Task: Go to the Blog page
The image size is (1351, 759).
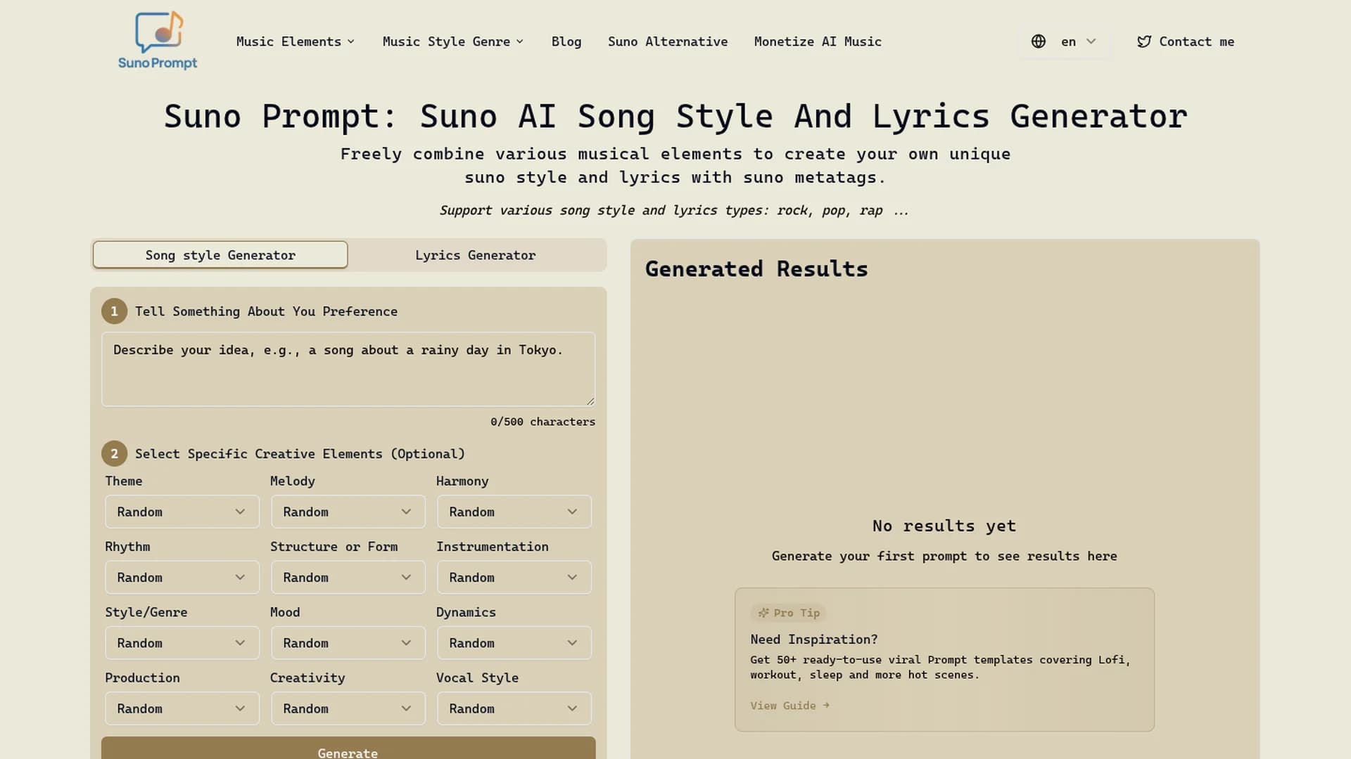Action: click(566, 41)
